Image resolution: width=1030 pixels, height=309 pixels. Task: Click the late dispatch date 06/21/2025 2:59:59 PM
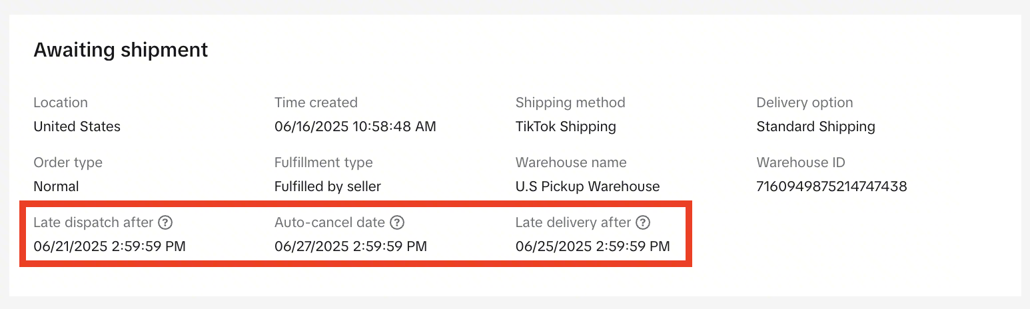(109, 246)
